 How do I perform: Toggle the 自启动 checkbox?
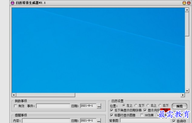[x=174, y=121]
